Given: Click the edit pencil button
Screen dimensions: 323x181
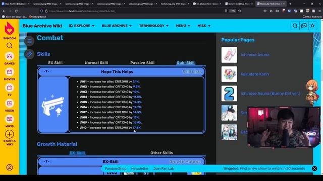Looking at the screenshot, I should click(29, 54).
